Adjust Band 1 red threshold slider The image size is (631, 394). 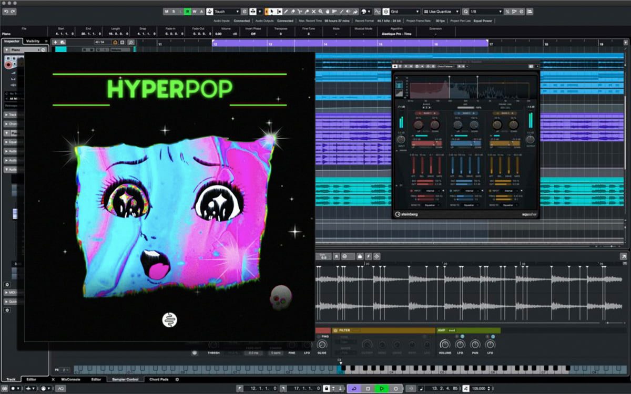tap(426, 143)
